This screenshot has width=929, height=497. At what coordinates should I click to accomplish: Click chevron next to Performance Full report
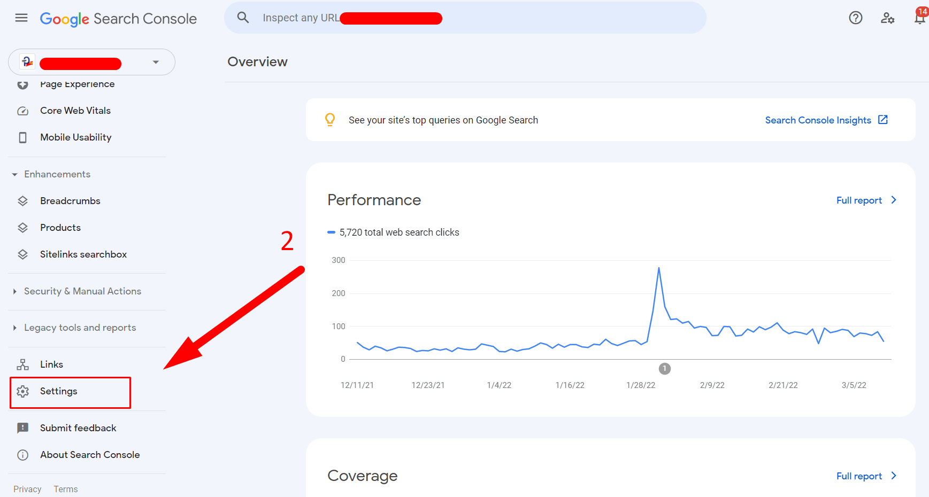point(894,200)
